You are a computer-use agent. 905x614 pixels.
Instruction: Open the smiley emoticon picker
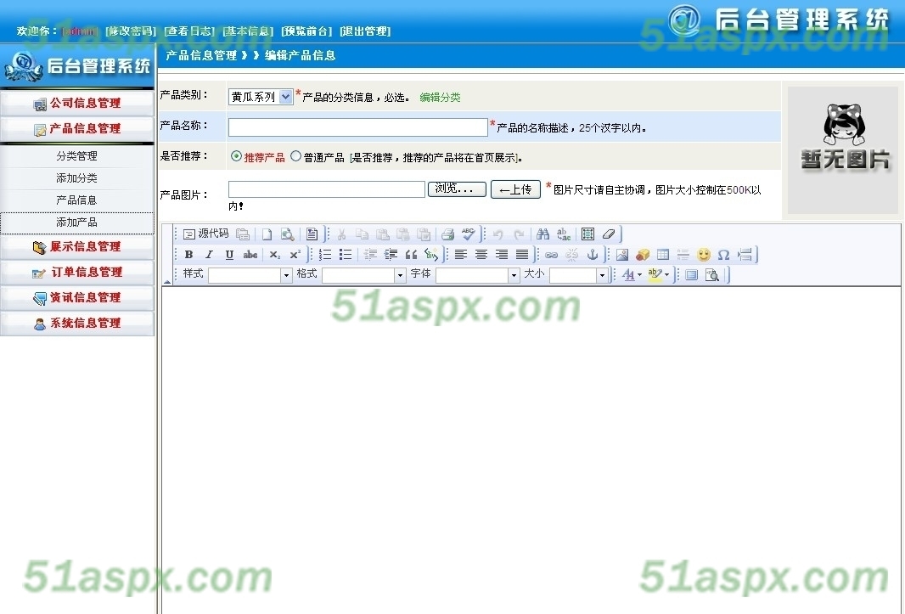704,255
